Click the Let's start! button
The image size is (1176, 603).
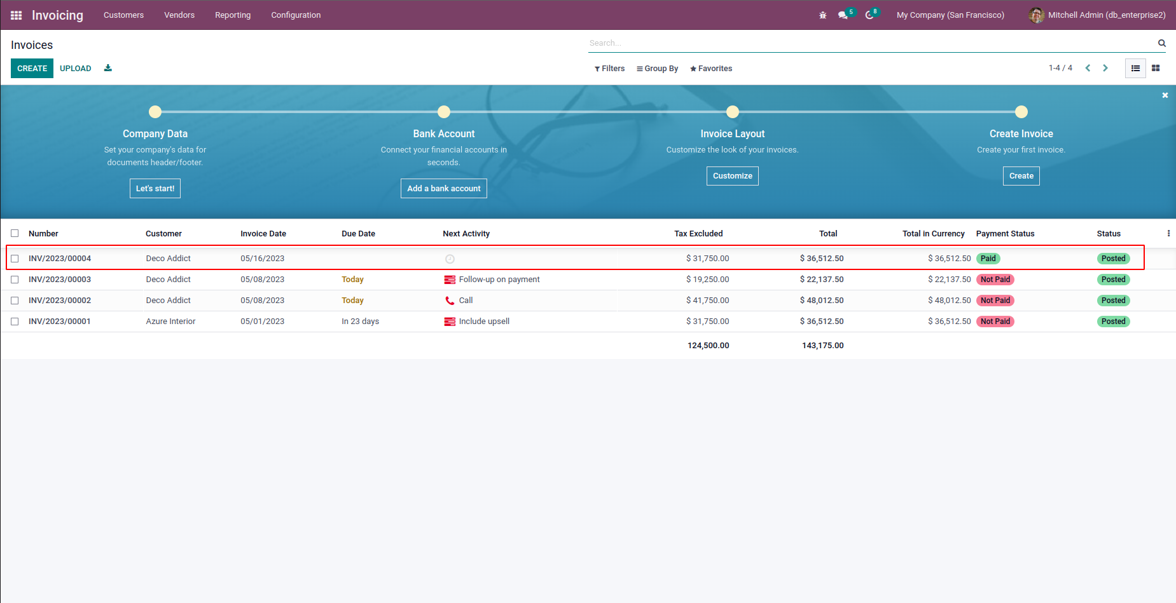(155, 189)
